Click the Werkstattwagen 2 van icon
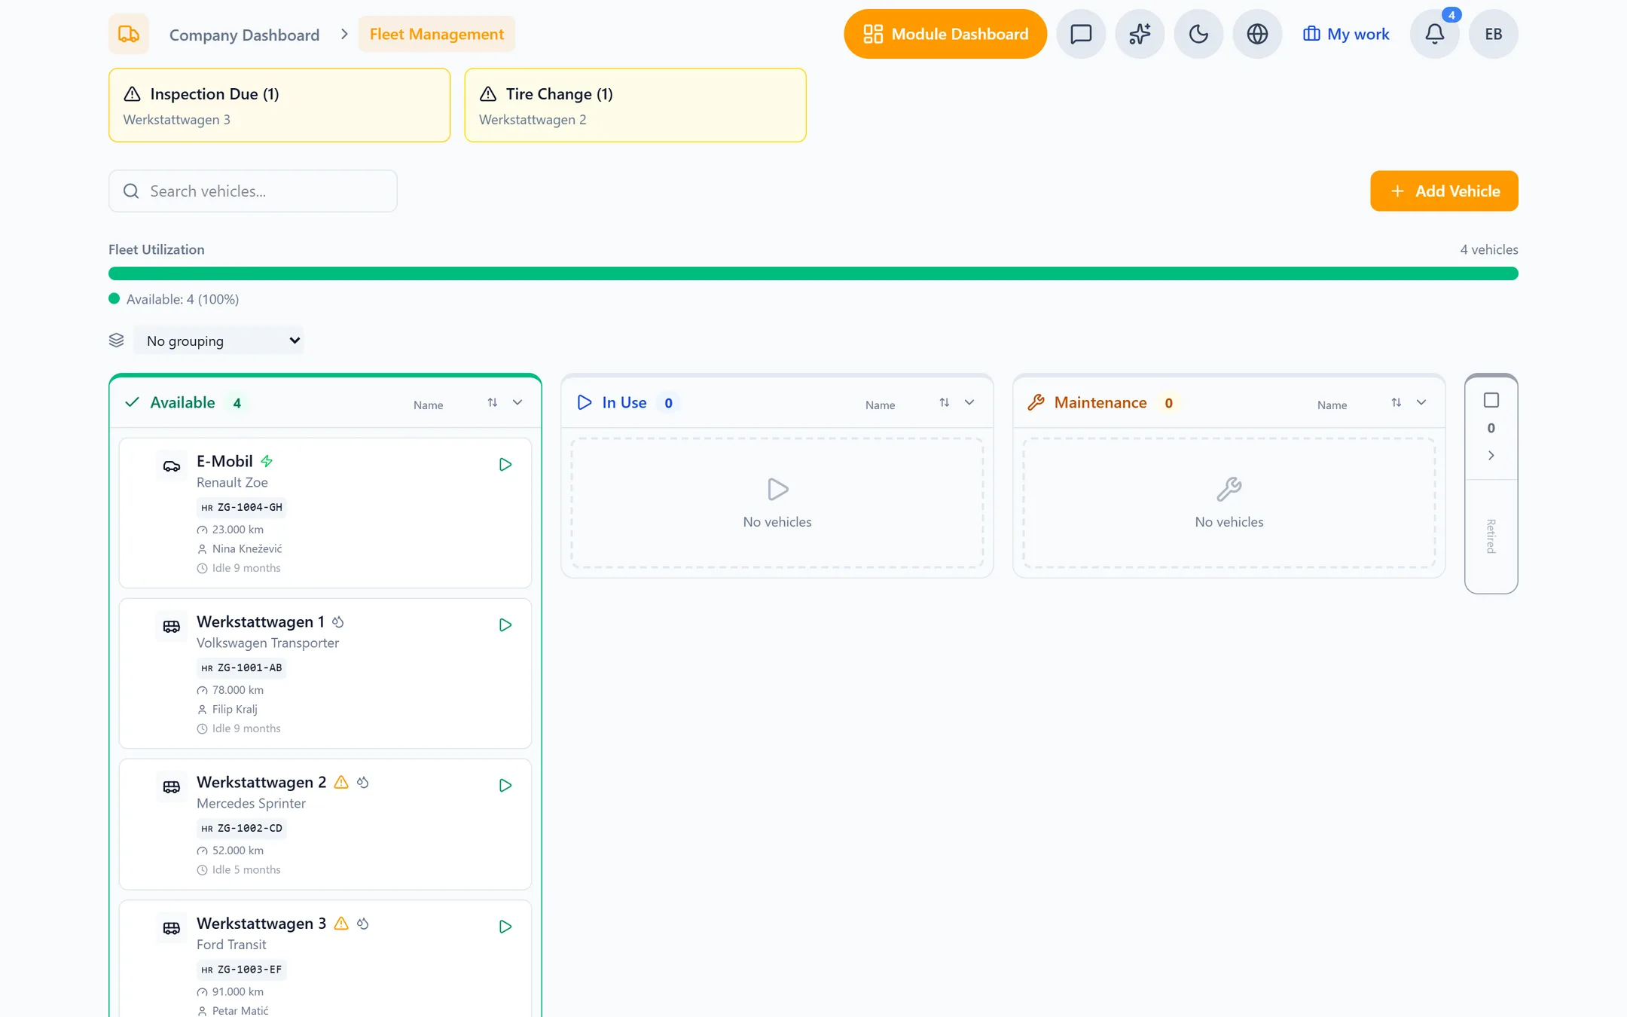The width and height of the screenshot is (1627, 1017). click(172, 787)
